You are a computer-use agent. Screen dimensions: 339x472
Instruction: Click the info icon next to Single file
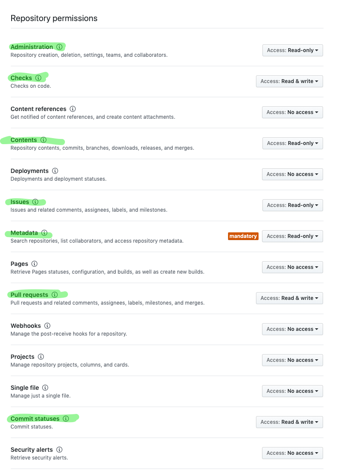45,388
